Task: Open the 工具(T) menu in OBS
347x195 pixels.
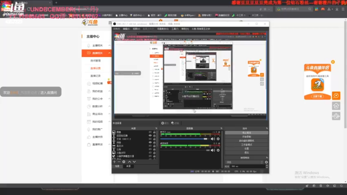Action: [175, 29]
